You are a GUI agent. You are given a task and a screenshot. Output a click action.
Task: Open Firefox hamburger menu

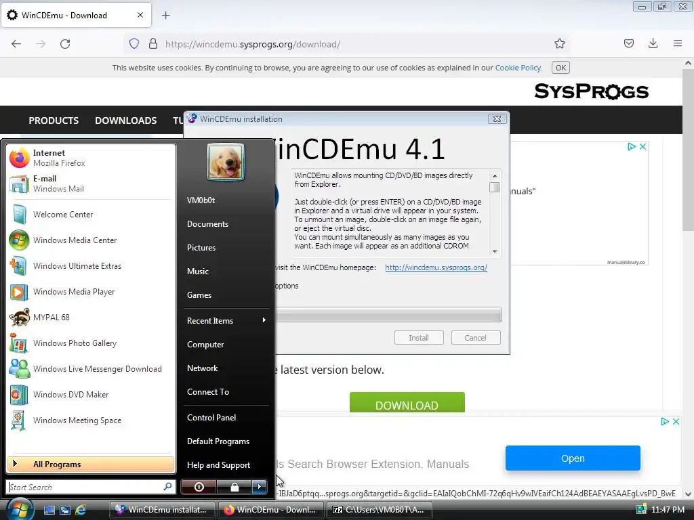[678, 43]
